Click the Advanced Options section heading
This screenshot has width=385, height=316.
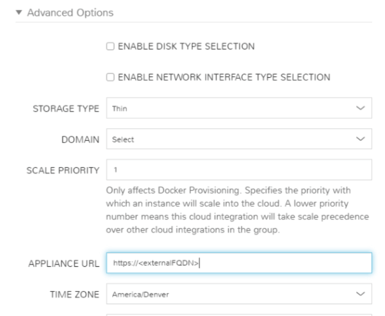(70, 13)
